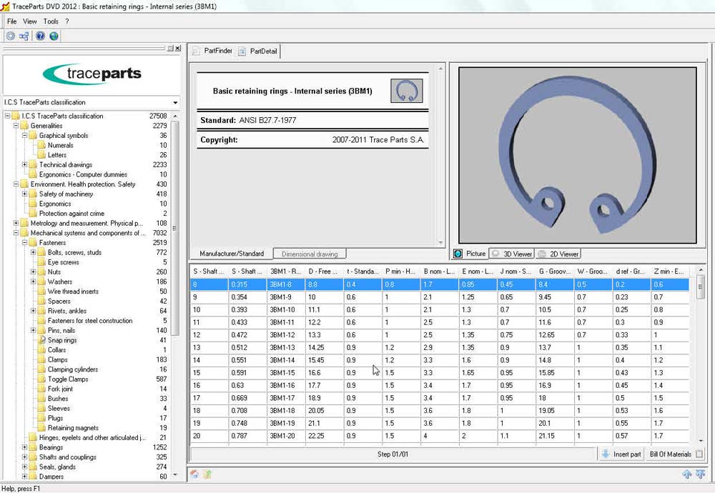Click the Numerals folder icon
Image resolution: width=715 pixels, height=493 pixels.
tap(42, 145)
